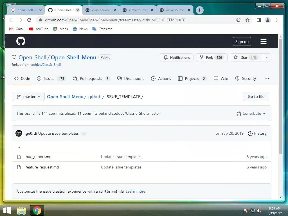Viewport: 288px width, 216px height.
Task: Click the GitHub octocat logo
Action: coord(21,41)
